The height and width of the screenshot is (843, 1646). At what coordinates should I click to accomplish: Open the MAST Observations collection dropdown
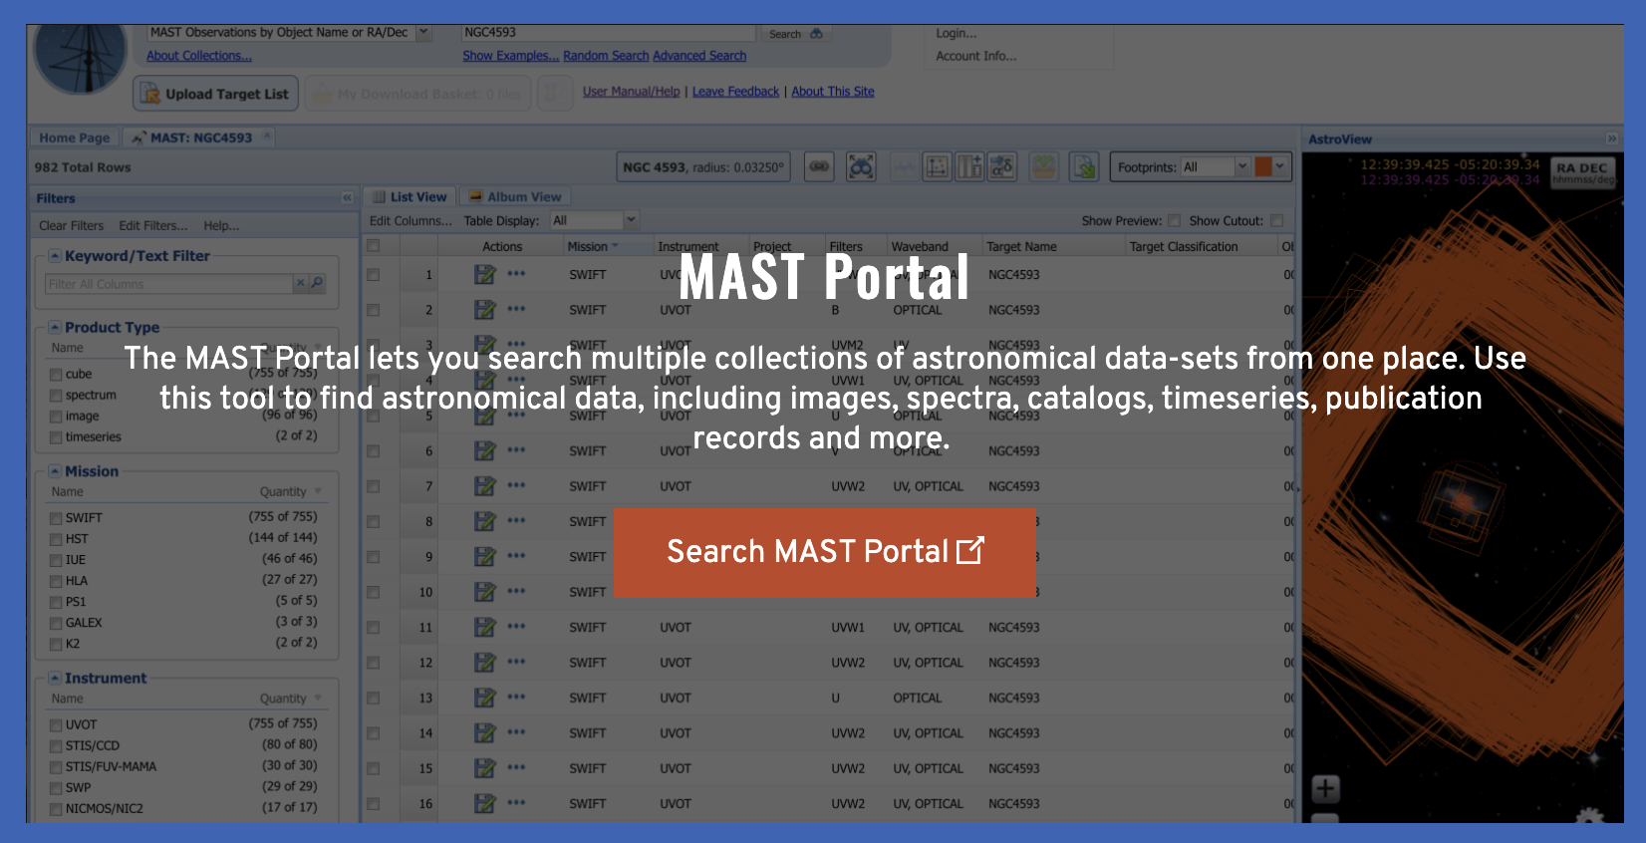pyautogui.click(x=423, y=32)
